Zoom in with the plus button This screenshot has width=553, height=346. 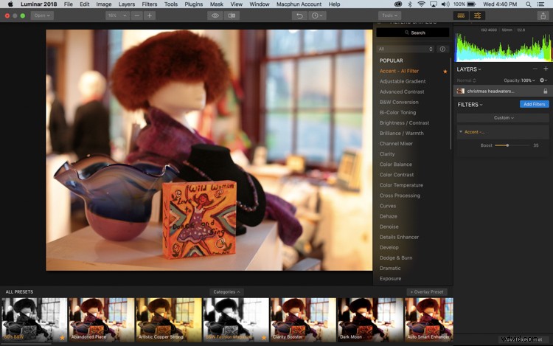(150, 15)
